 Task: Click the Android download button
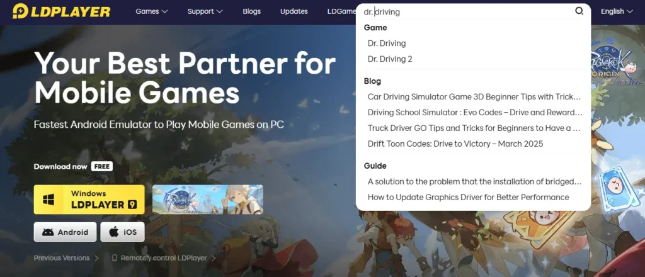point(65,232)
